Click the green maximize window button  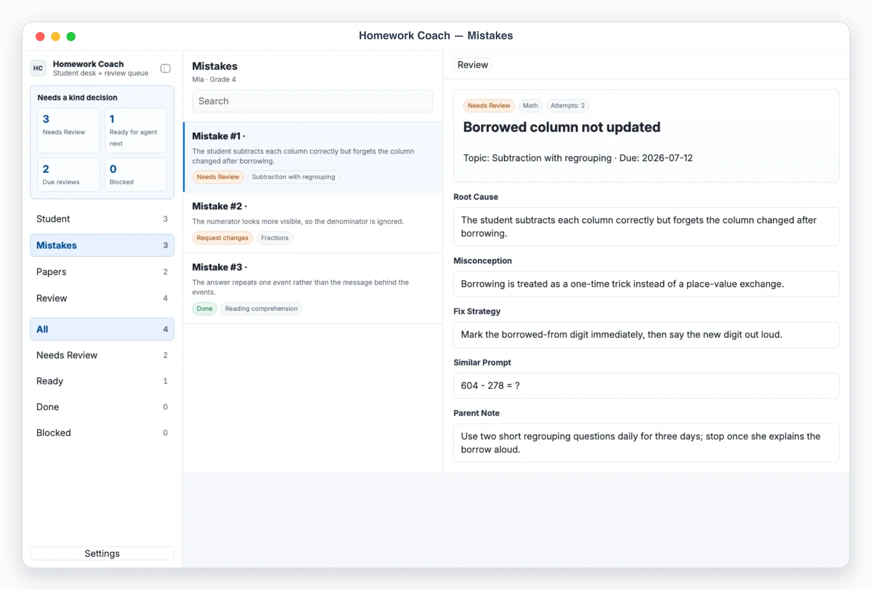tap(71, 36)
